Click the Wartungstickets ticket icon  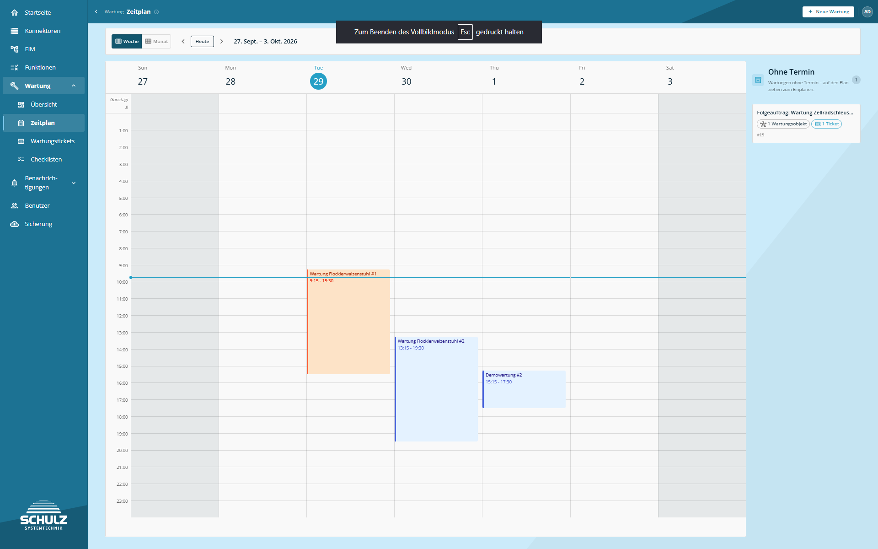[21, 141]
